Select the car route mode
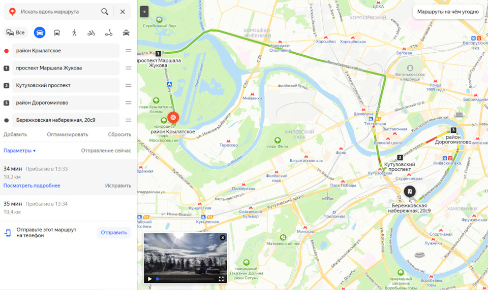This screenshot has height=290, width=488. tap(40, 32)
